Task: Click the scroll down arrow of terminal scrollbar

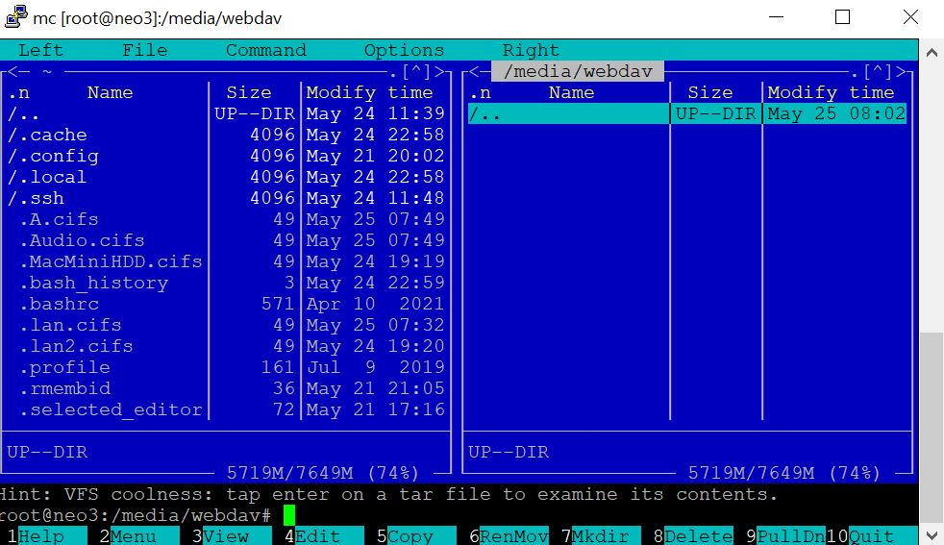Action: point(932,535)
